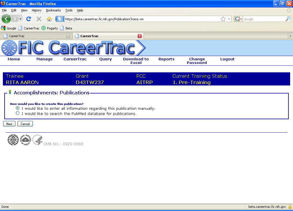Open the CareerTrac bookmark in bookmarks toolbar

pyautogui.click(x=29, y=28)
